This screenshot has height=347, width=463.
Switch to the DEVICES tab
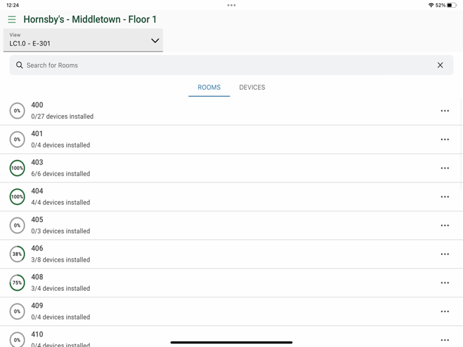tap(252, 87)
